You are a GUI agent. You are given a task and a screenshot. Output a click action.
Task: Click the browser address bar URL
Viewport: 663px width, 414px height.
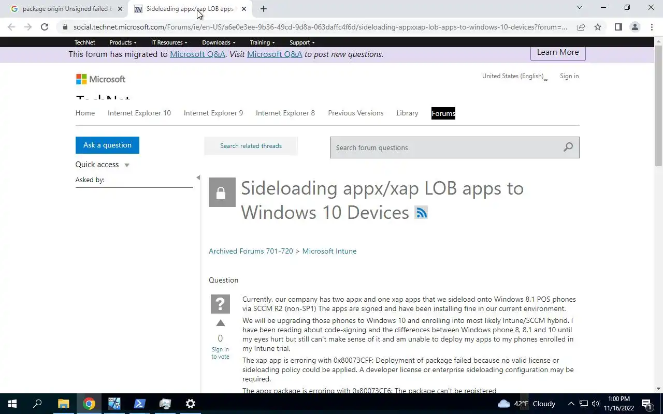pyautogui.click(x=320, y=27)
